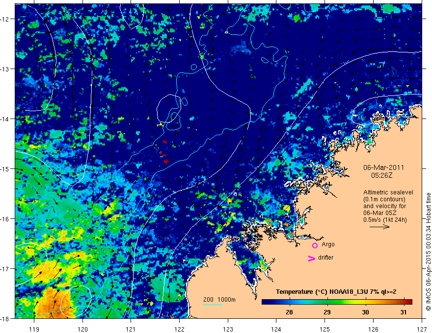Click the 'drifter' legend label

[x=325, y=258]
